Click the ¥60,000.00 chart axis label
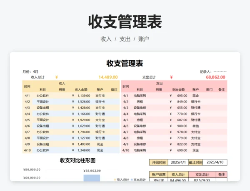This screenshot has height=191, width=250. click(x=32, y=178)
